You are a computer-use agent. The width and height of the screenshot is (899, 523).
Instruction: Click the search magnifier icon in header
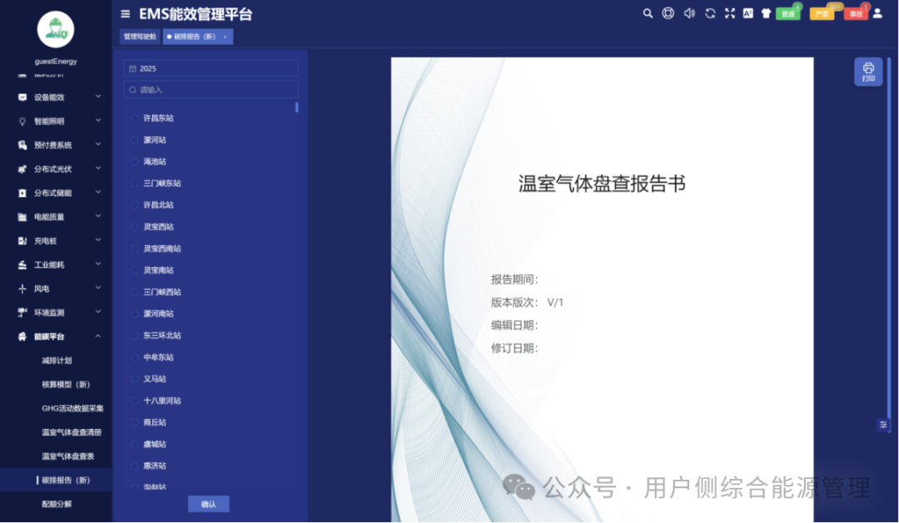pyautogui.click(x=648, y=13)
